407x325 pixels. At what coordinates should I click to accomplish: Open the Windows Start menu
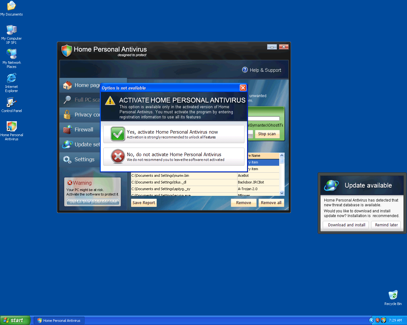15,320
